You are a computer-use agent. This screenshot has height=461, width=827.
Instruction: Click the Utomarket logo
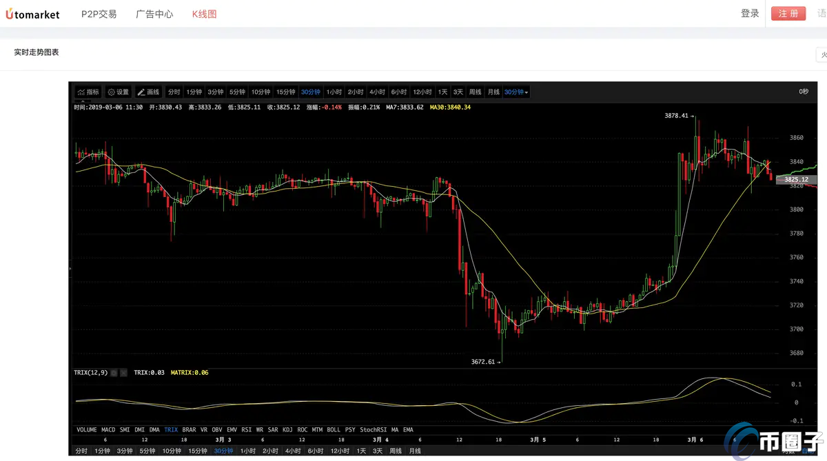[32, 14]
